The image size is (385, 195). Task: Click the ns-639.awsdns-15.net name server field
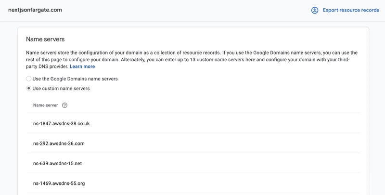(58, 163)
